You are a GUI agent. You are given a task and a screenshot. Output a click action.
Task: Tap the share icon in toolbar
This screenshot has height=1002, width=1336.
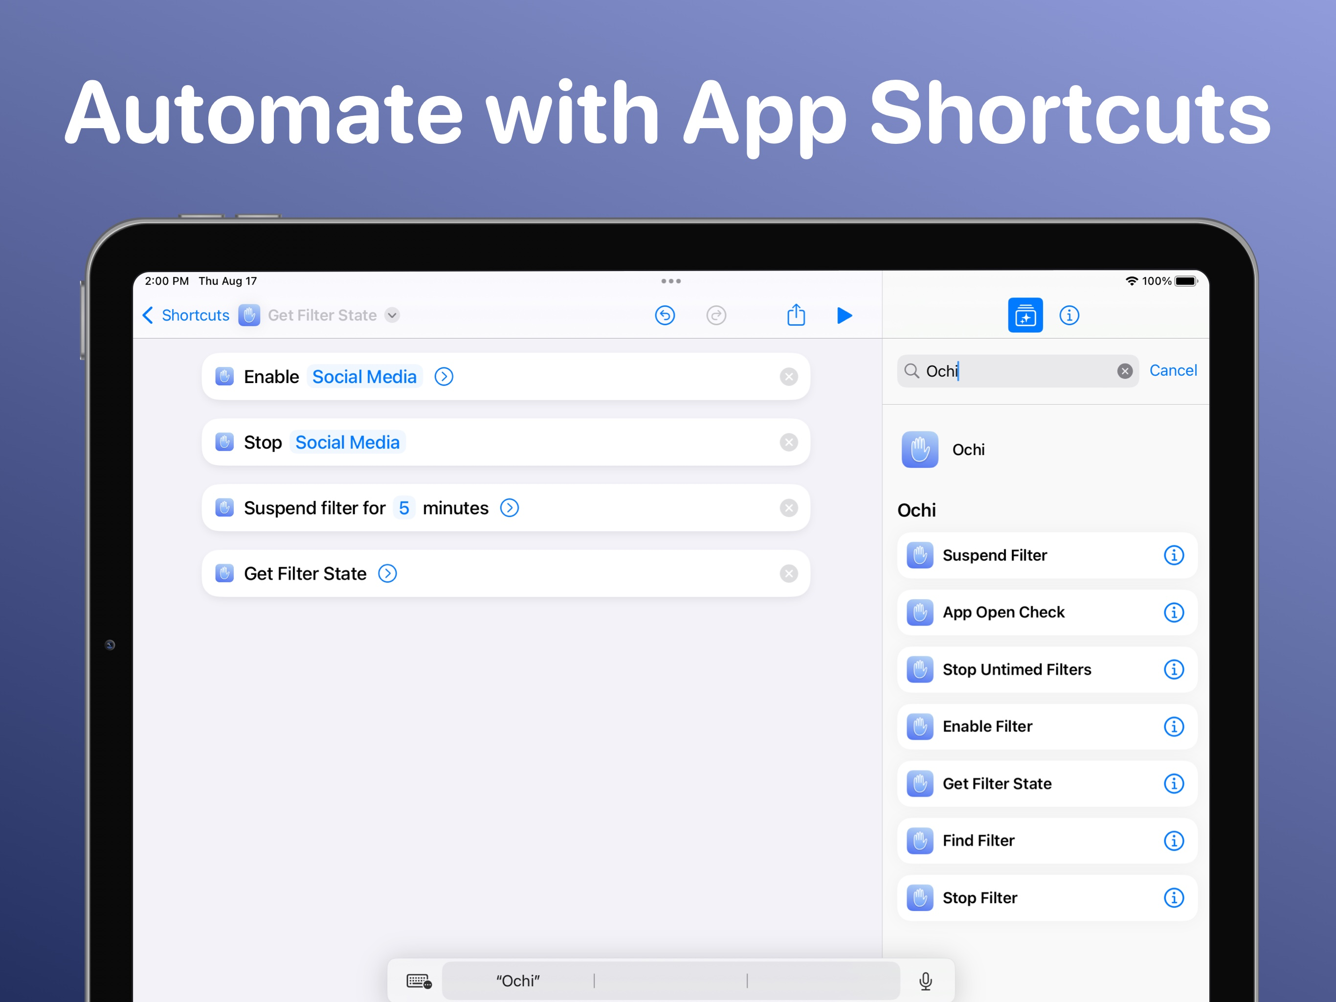pyautogui.click(x=796, y=315)
